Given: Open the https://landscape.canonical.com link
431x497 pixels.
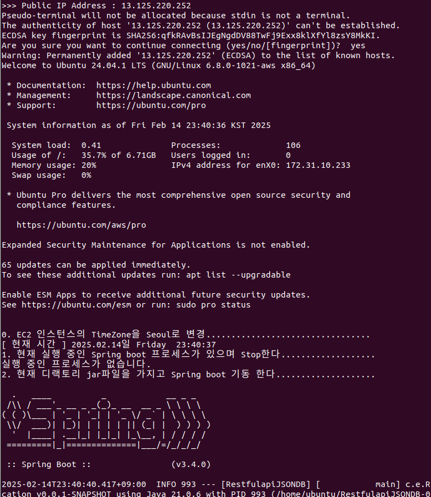Looking at the screenshot, I should tap(173, 95).
